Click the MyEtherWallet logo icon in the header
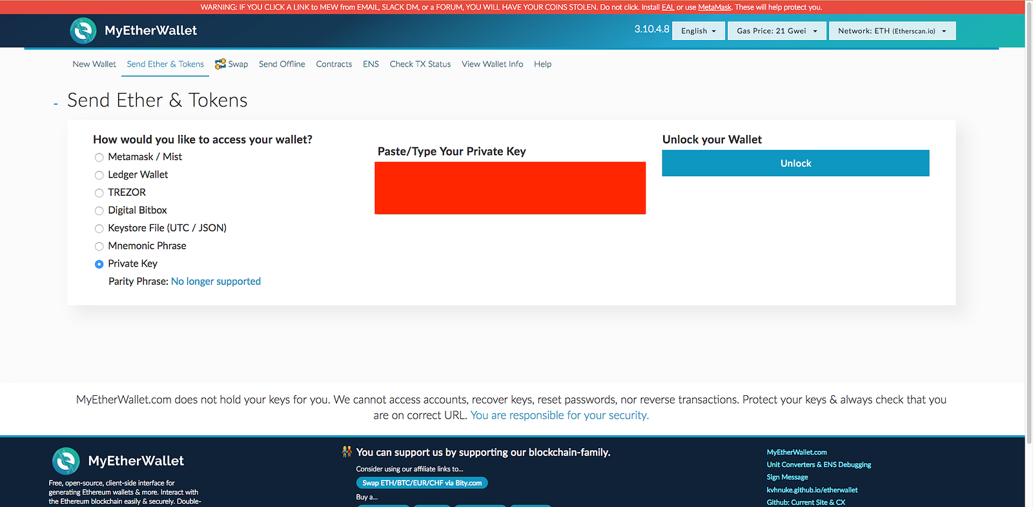1033x507 pixels. click(x=83, y=30)
